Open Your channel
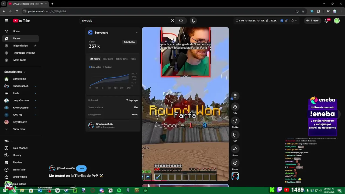The height and width of the screenshot is (194, 345). pyautogui.click(x=20, y=148)
